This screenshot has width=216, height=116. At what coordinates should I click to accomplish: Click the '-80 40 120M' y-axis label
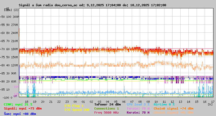click(9, 65)
